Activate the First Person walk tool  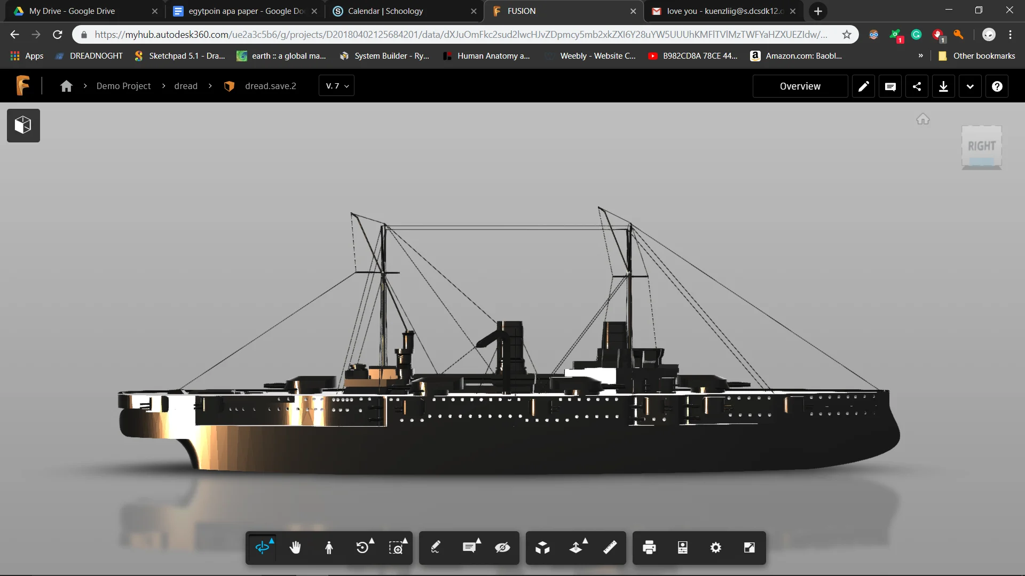[329, 548]
